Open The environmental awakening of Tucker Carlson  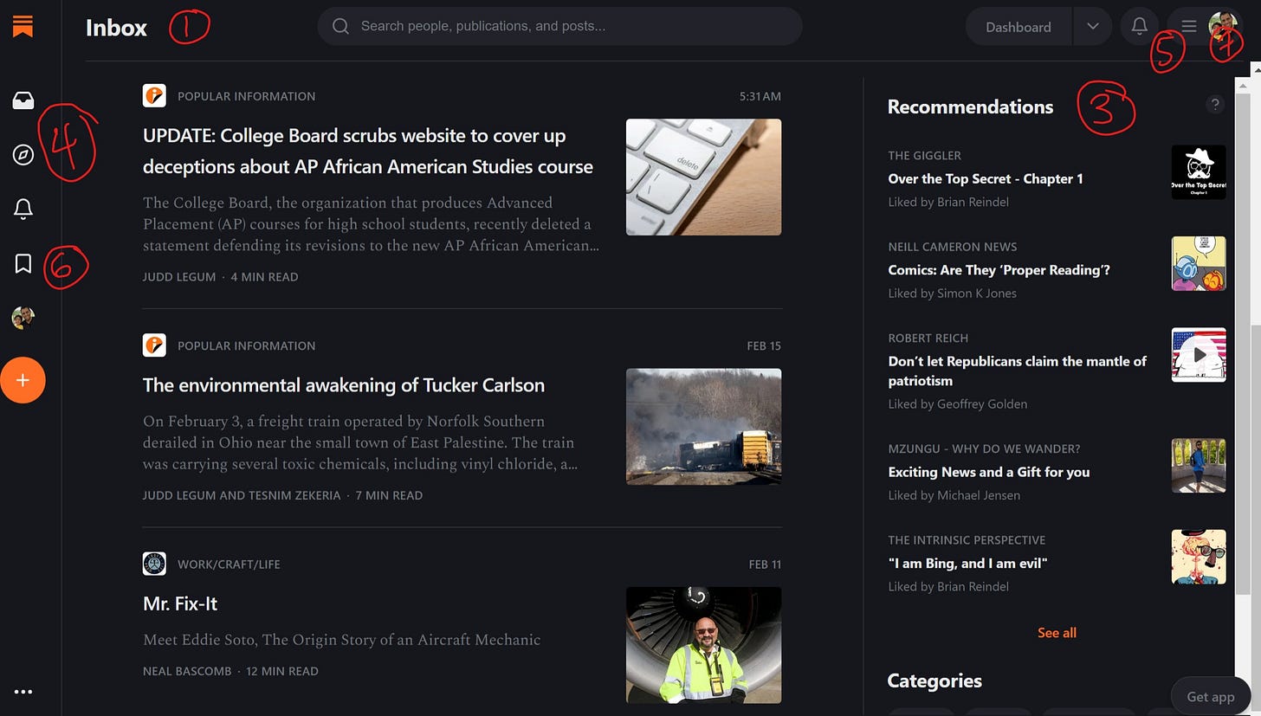pyautogui.click(x=344, y=384)
